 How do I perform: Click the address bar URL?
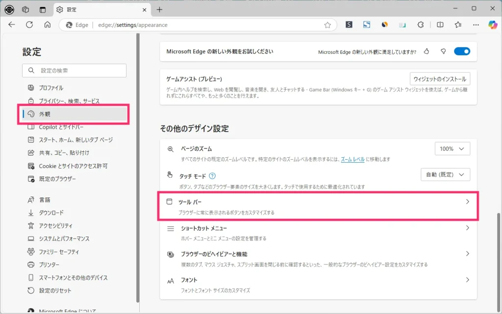132,25
